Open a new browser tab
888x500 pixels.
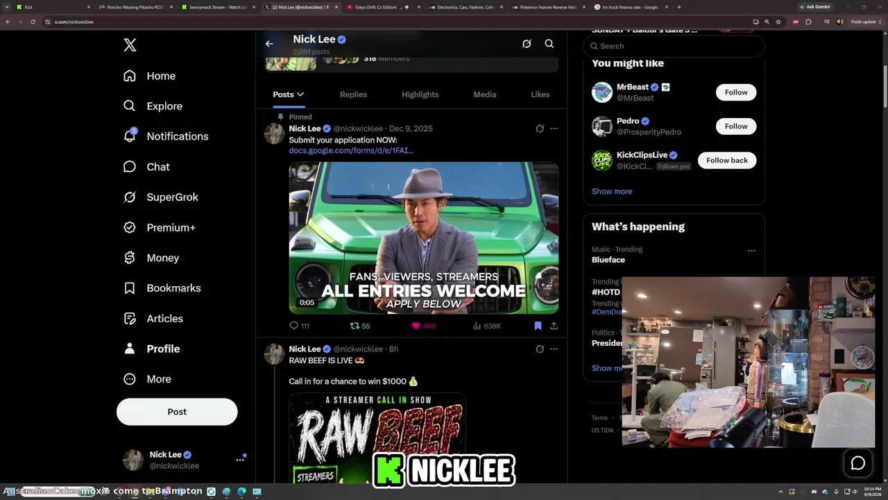[678, 7]
